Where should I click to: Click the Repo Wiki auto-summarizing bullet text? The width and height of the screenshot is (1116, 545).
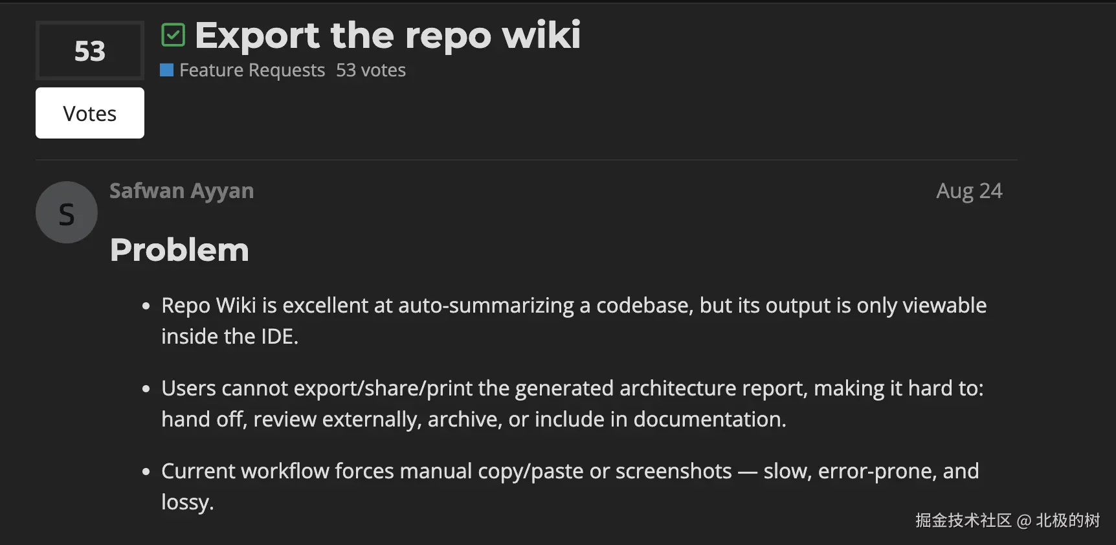pyautogui.click(x=573, y=306)
